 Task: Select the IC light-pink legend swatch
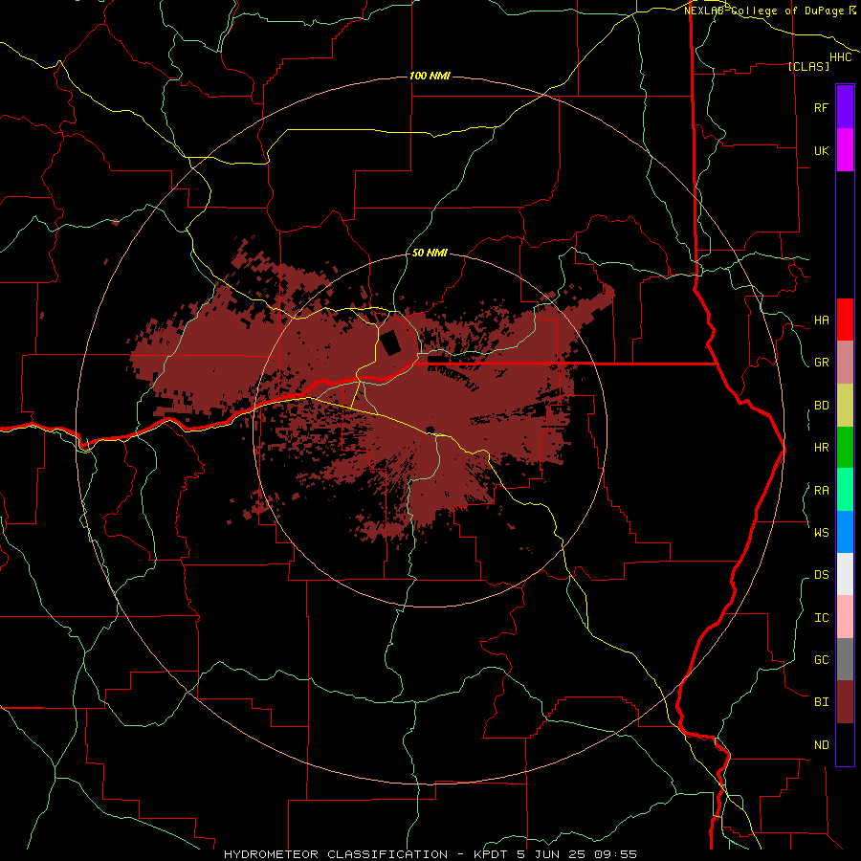pos(845,617)
